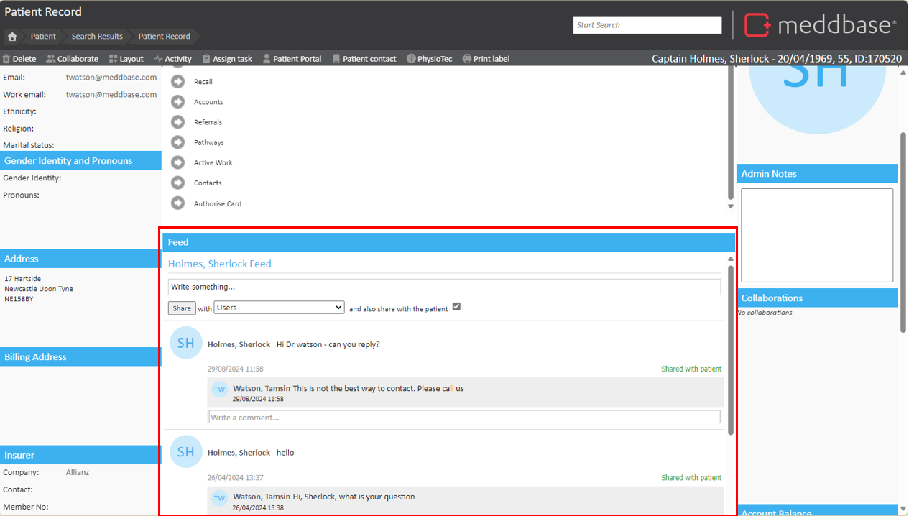909x516 pixels.
Task: Click the Print label printer icon
Action: click(467, 59)
